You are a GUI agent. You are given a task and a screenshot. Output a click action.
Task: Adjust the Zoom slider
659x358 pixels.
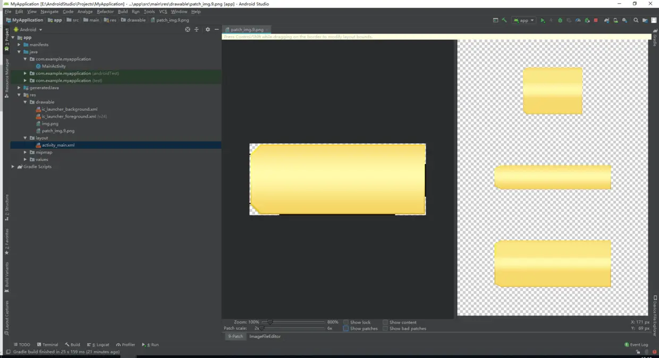(x=270, y=322)
